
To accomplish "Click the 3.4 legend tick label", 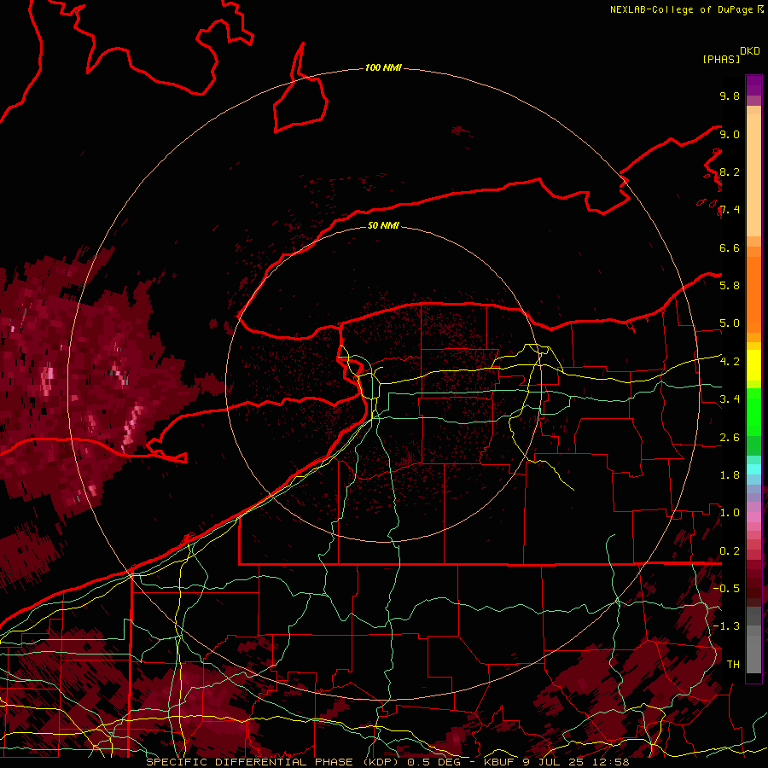I will [x=730, y=399].
